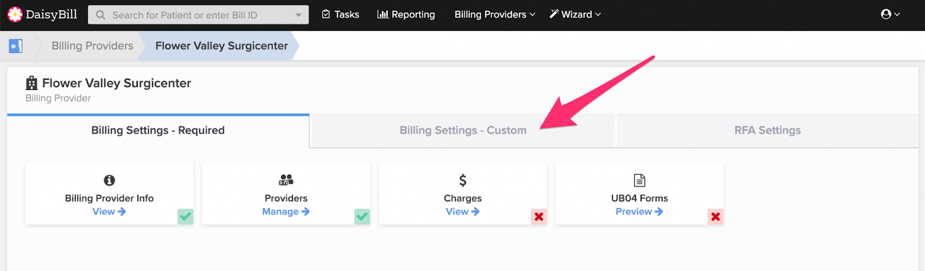Click the patient or Bill ID search field

tap(198, 15)
